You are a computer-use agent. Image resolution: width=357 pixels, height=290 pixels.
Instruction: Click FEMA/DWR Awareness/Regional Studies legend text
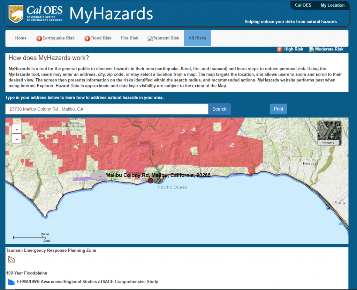coord(88,282)
